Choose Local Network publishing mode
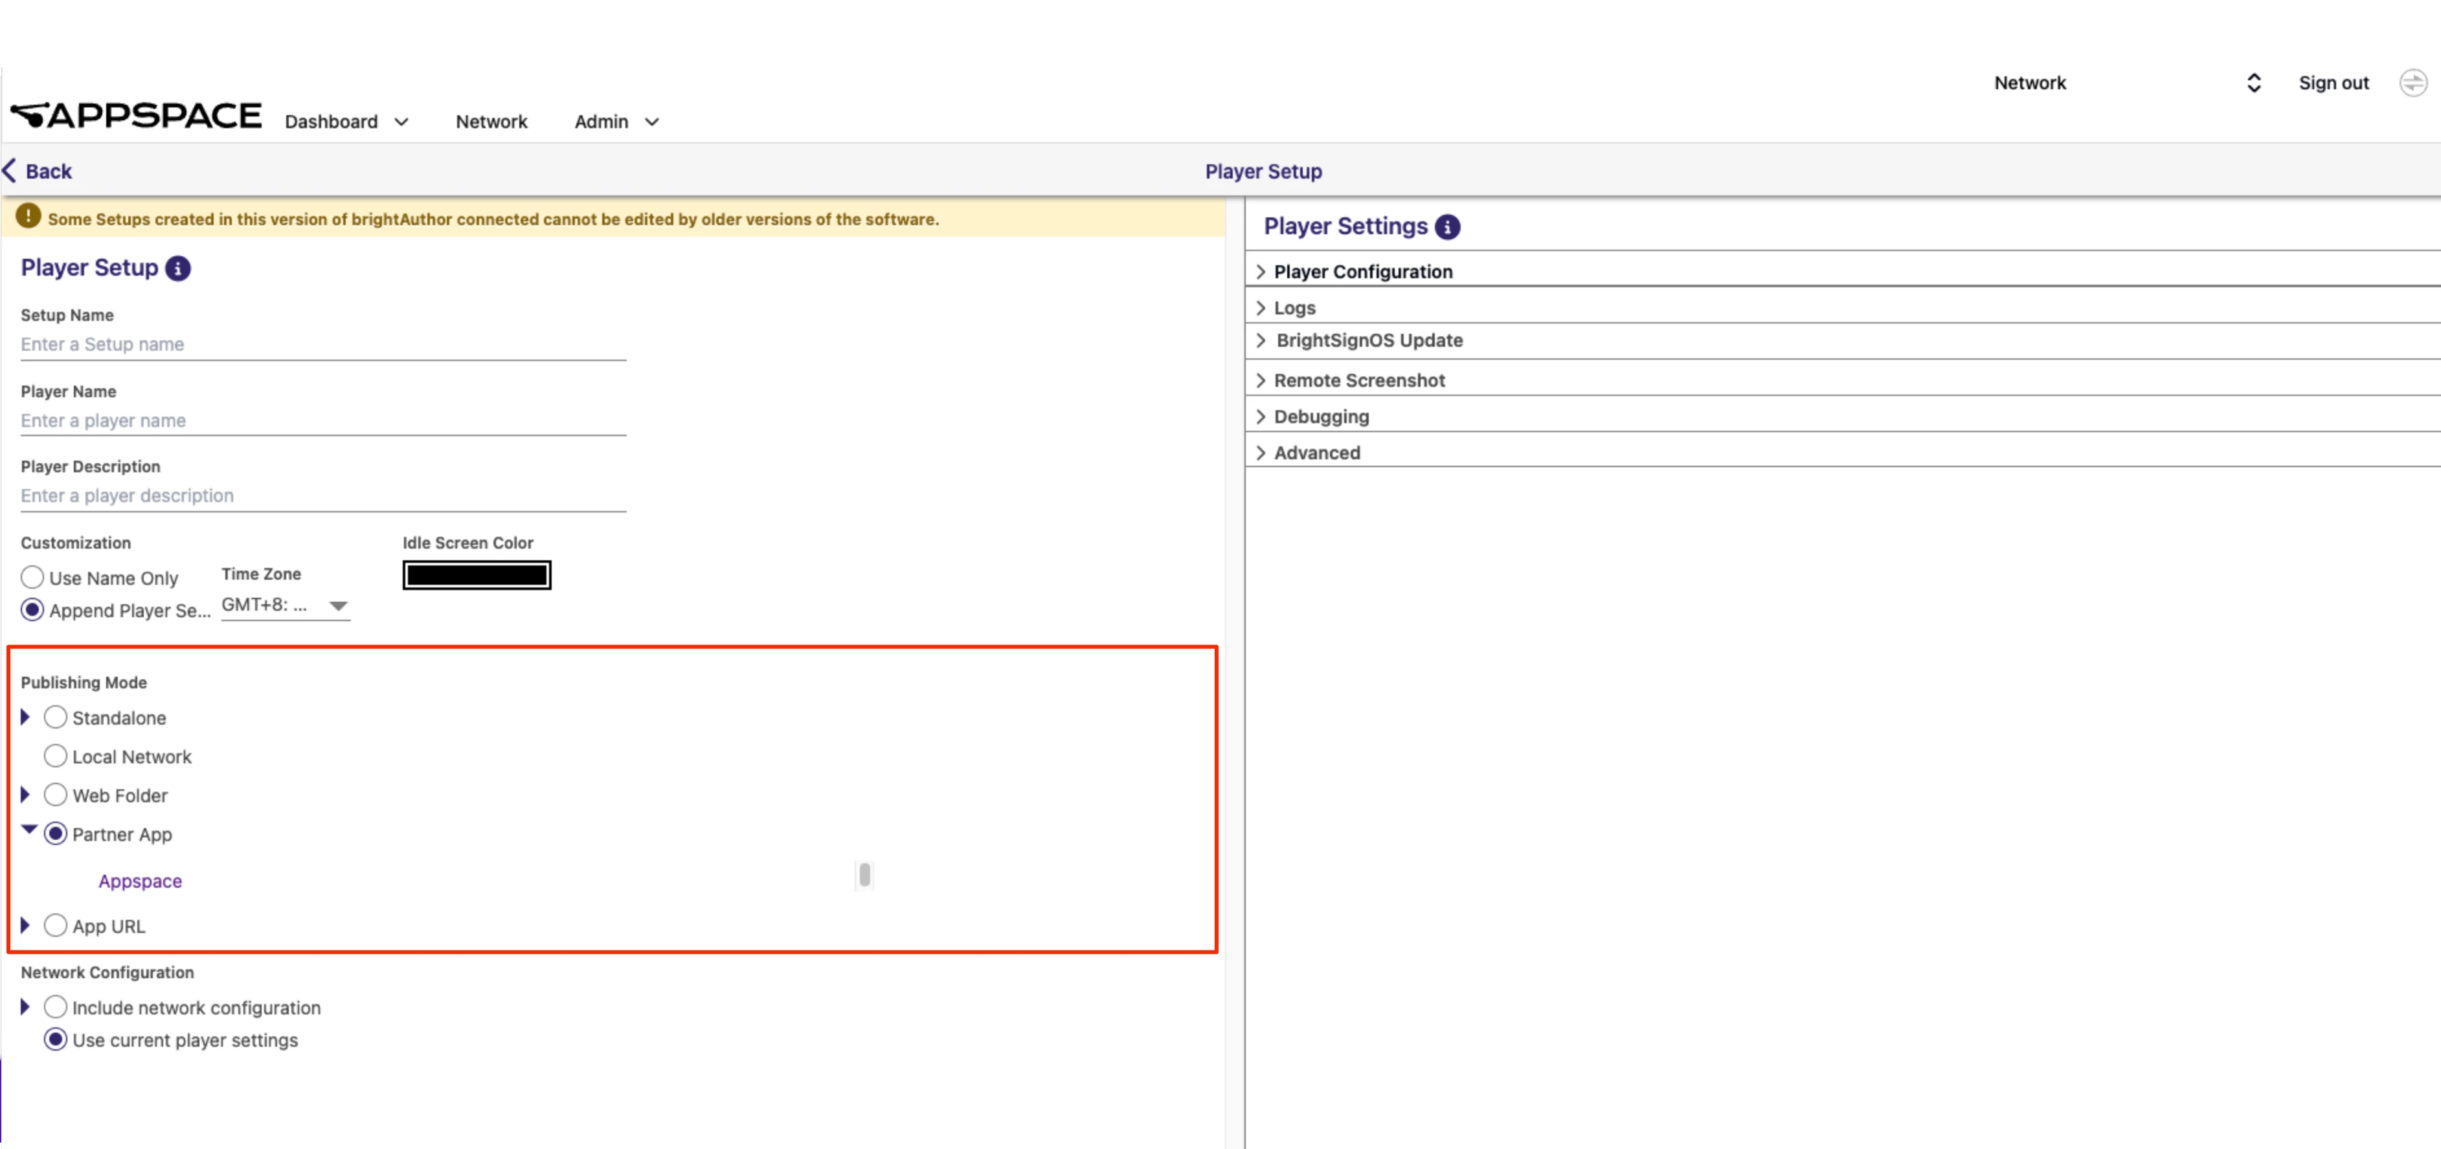The width and height of the screenshot is (2441, 1149). (x=56, y=756)
